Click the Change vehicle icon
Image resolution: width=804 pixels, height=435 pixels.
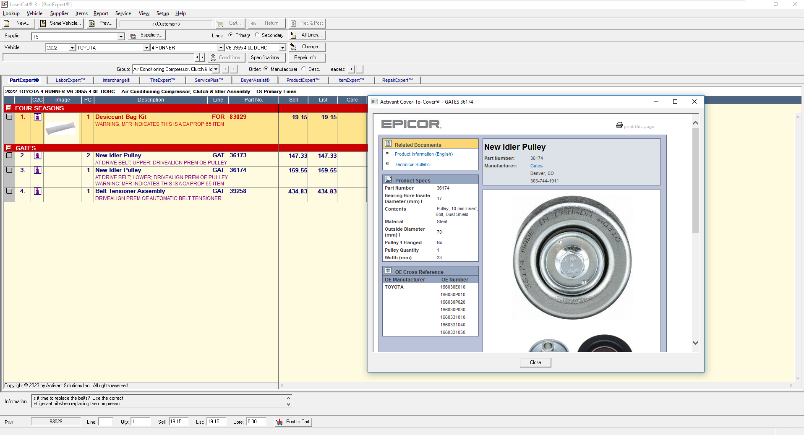pyautogui.click(x=294, y=47)
